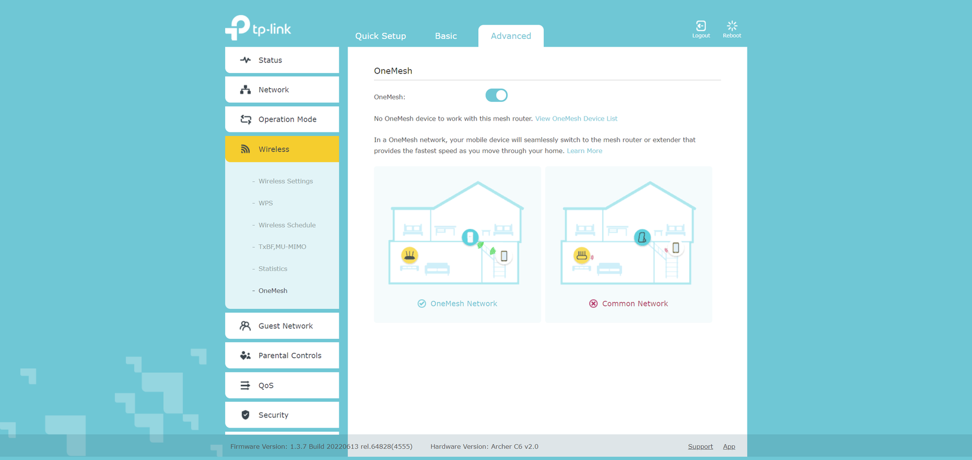Click the OneMesh Network check icon
This screenshot has width=972, height=460.
[422, 304]
